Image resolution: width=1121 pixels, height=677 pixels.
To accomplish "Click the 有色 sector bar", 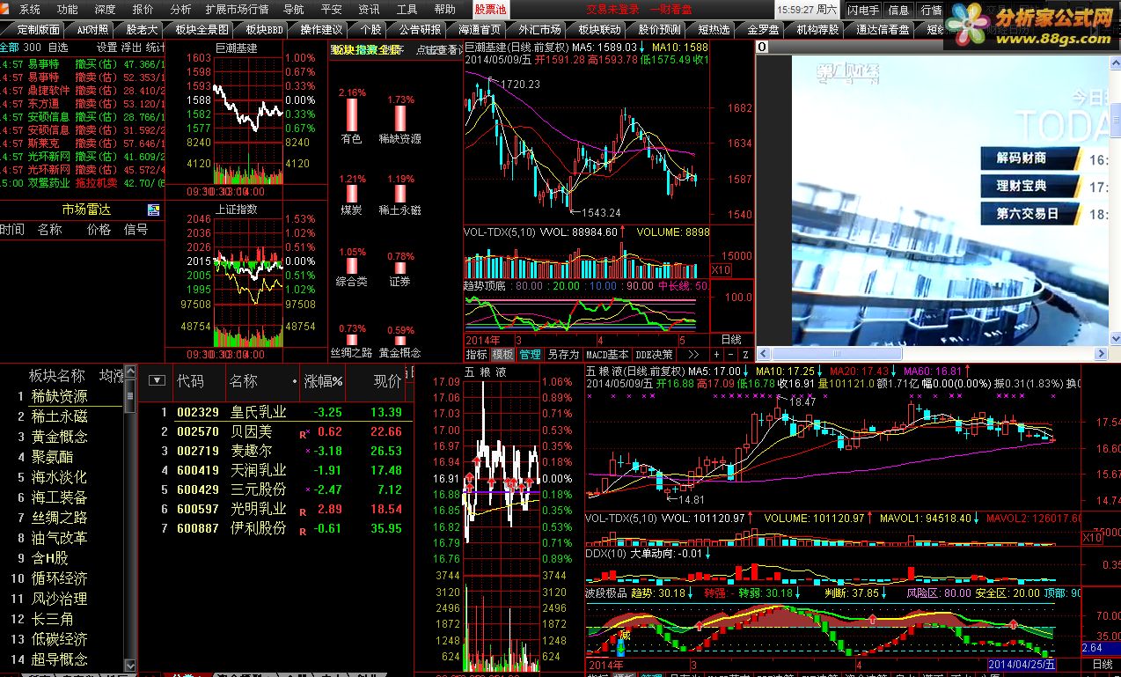I will (x=352, y=114).
